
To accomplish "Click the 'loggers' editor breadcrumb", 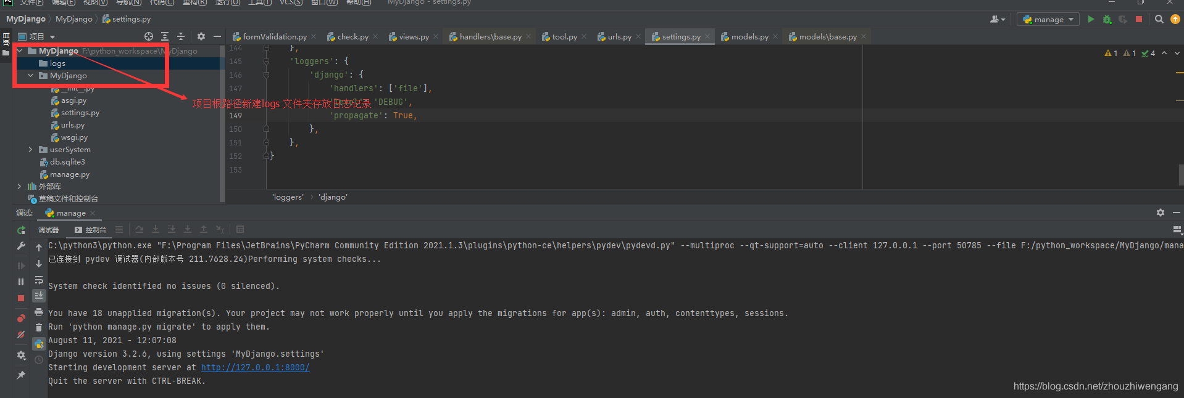I will (x=288, y=197).
